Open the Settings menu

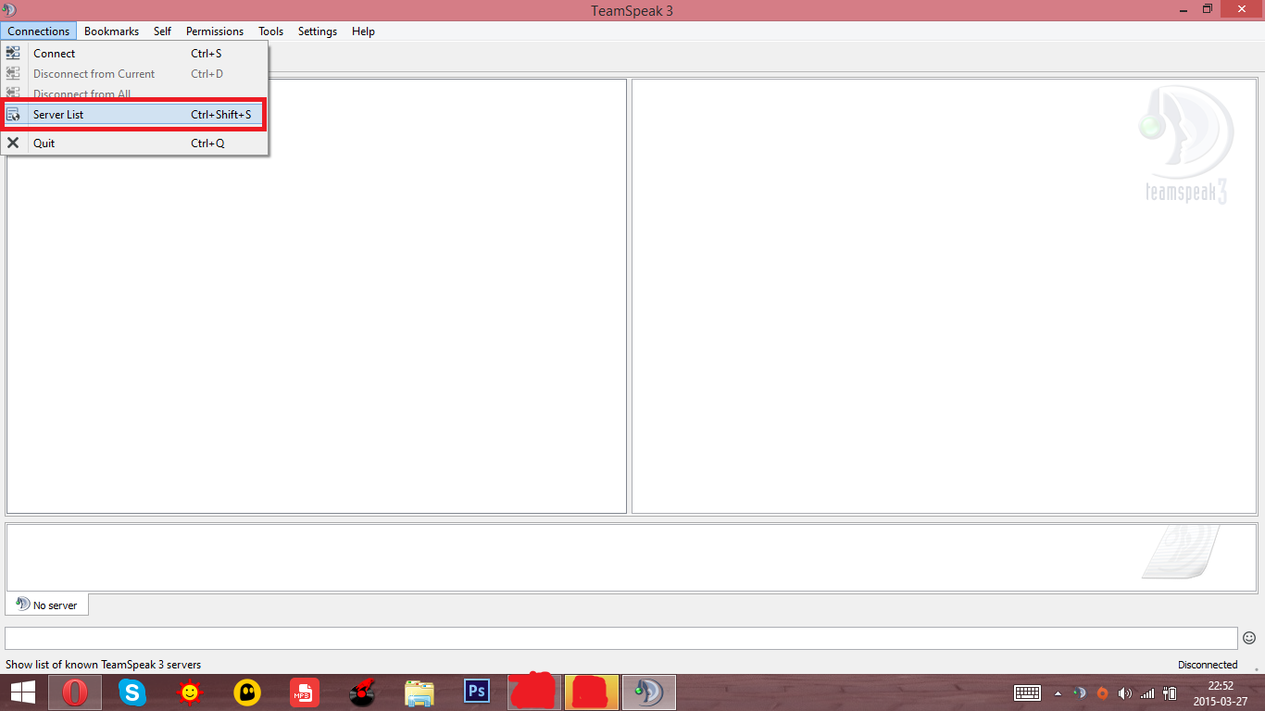(318, 31)
